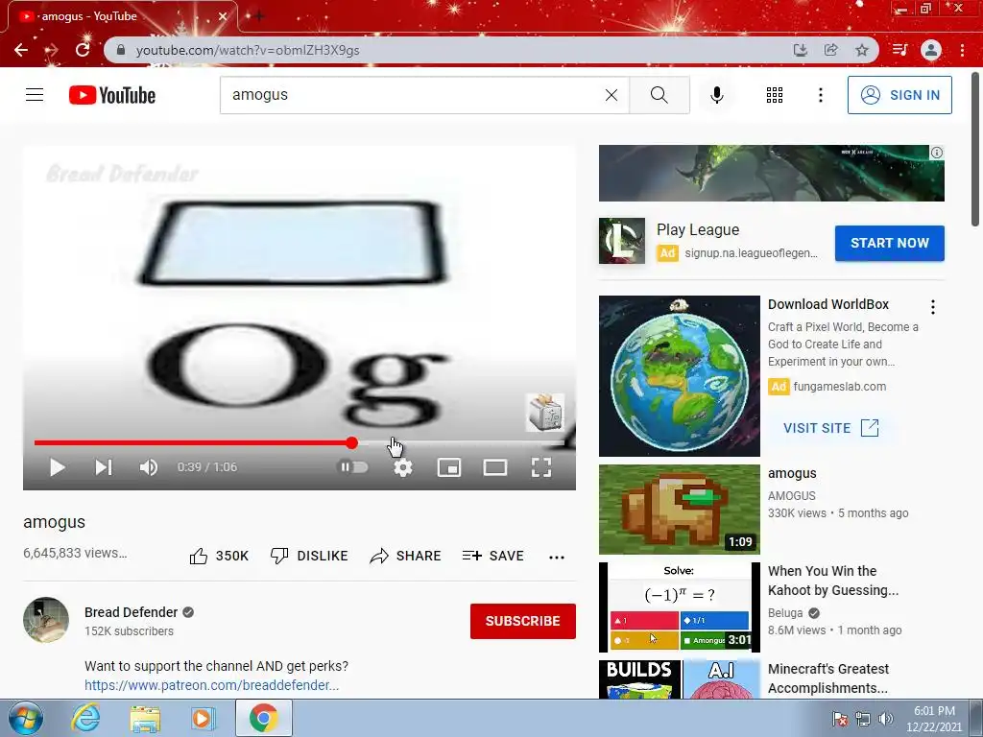983x737 pixels.
Task: Open Bread Defender channel avatar
Action: click(x=46, y=620)
